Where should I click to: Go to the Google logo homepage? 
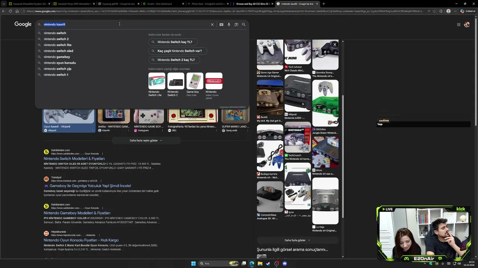(23, 24)
